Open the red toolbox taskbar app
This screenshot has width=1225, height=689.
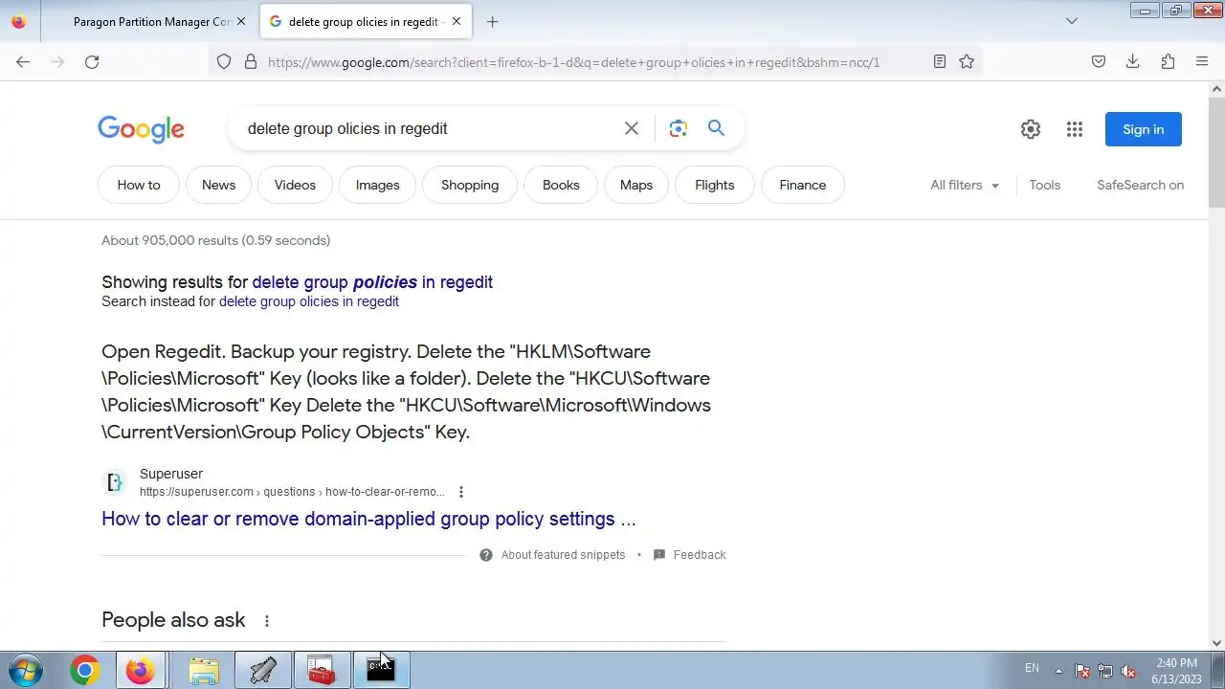[321, 671]
